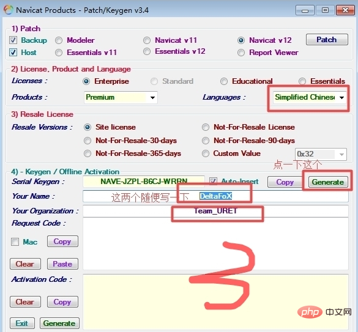The image size is (358, 332).
Task: Select Essentials license radio button
Action: click(302, 81)
